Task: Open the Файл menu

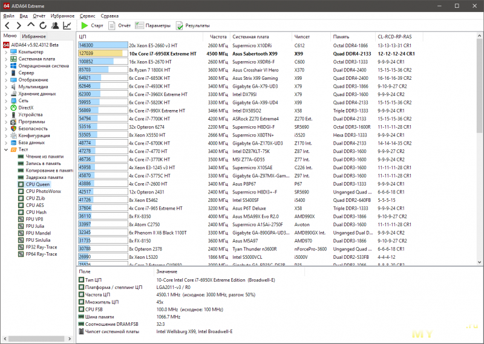Action: [x=8, y=16]
